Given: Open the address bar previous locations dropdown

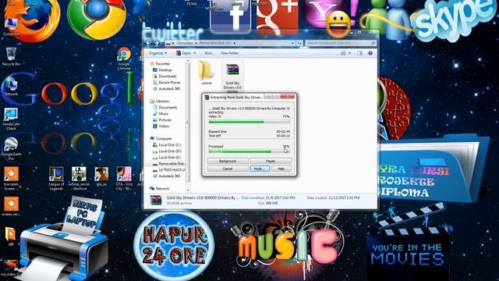Looking at the screenshot, I should tap(292, 43).
